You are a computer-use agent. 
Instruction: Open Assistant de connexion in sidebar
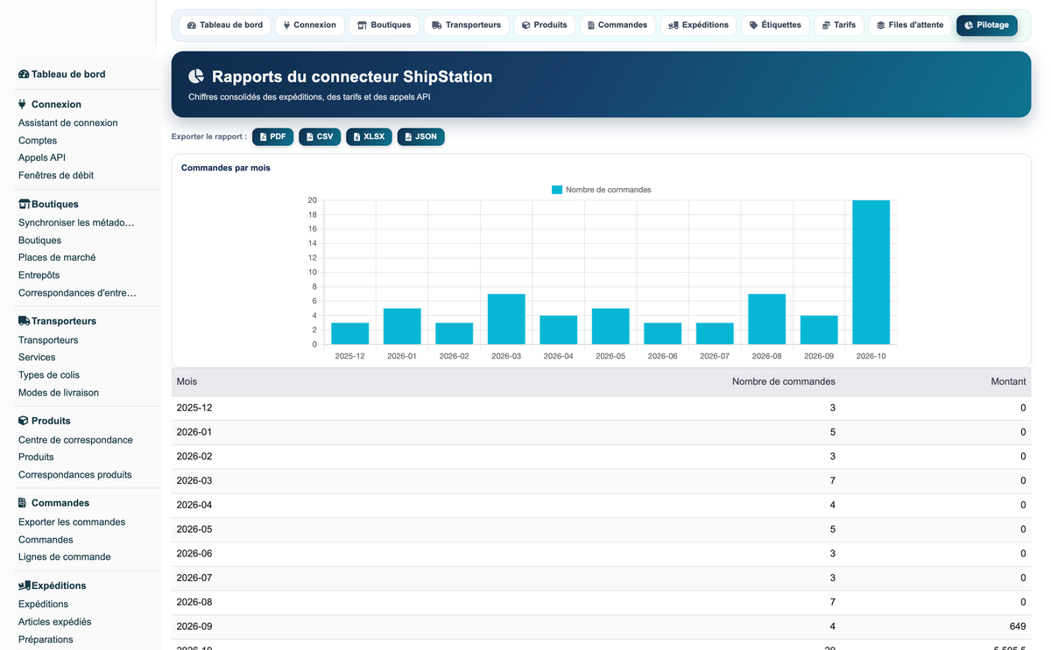click(x=68, y=123)
